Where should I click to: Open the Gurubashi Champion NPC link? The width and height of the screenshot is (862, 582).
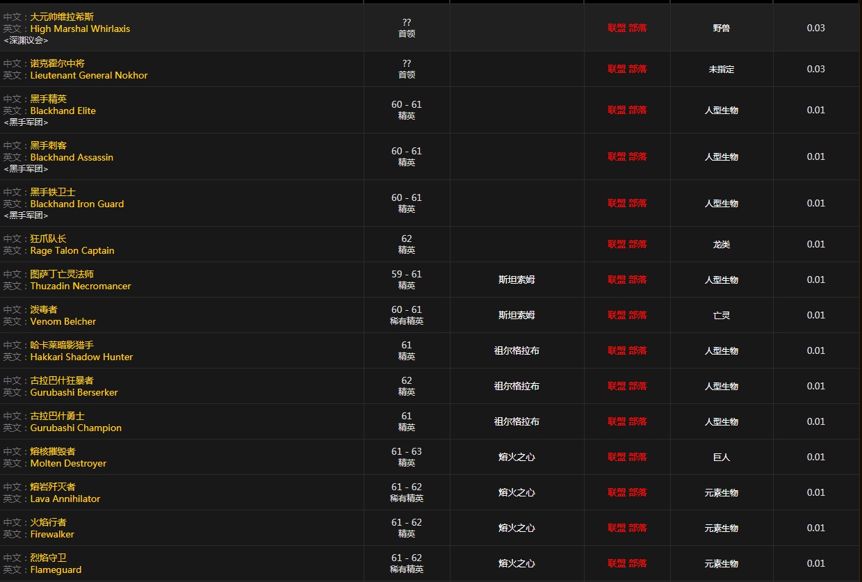[x=76, y=428]
